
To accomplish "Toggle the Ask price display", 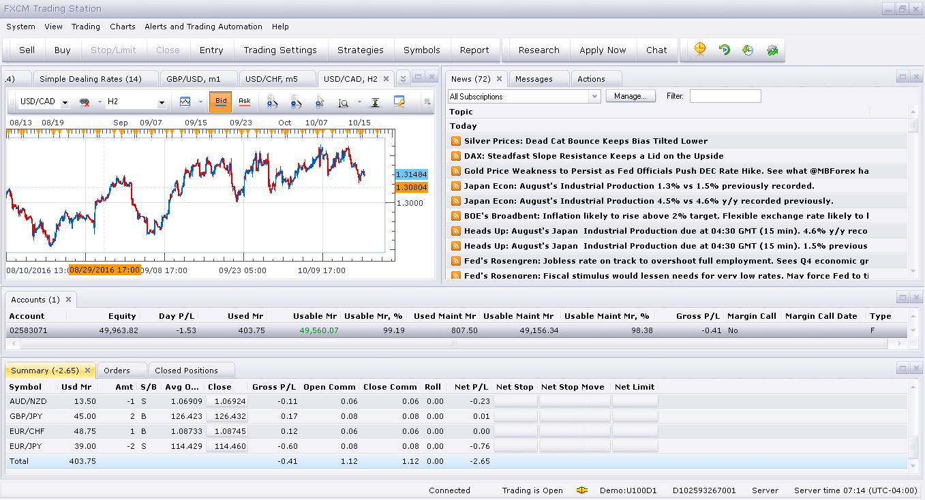I will pyautogui.click(x=245, y=101).
